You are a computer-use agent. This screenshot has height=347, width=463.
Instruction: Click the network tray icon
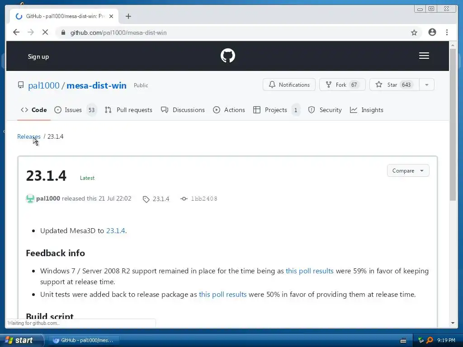tap(421, 340)
